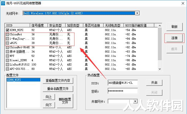Sort by 是否可连接 column header
Image resolution: width=187 pixels, height=114 pixels.
coord(93,25)
